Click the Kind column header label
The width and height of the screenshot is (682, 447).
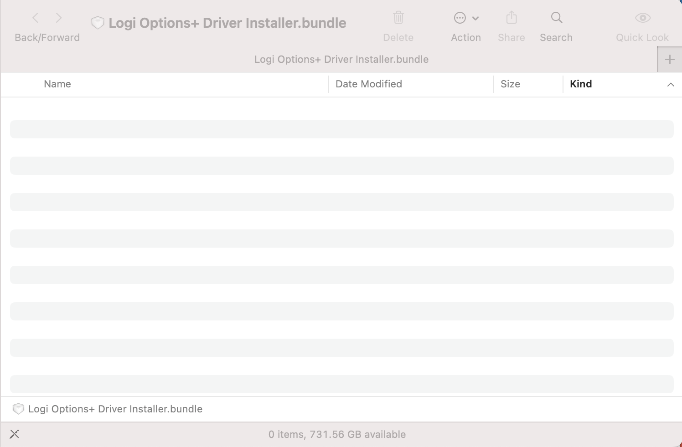click(x=581, y=84)
